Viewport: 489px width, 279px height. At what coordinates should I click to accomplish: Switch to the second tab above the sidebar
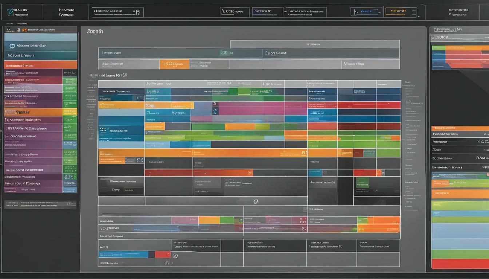[x=22, y=24]
